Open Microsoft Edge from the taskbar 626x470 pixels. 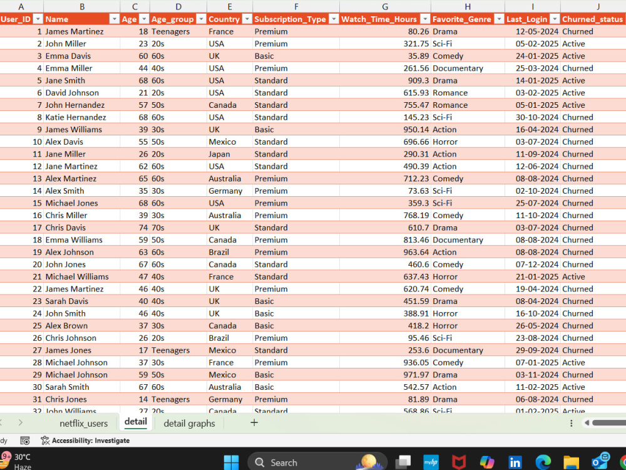(543, 462)
